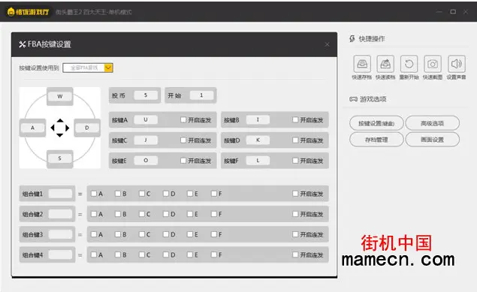
Task: Open 画面设置 display settings
Action: click(x=432, y=140)
